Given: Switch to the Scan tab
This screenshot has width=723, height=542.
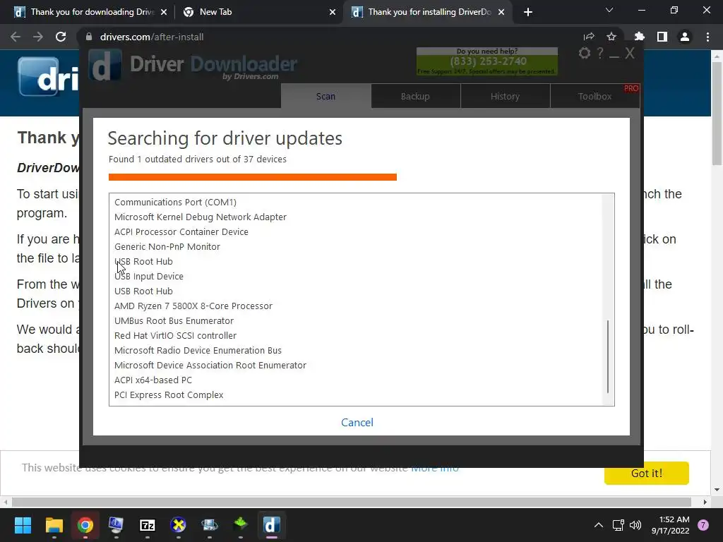Looking at the screenshot, I should click(325, 96).
